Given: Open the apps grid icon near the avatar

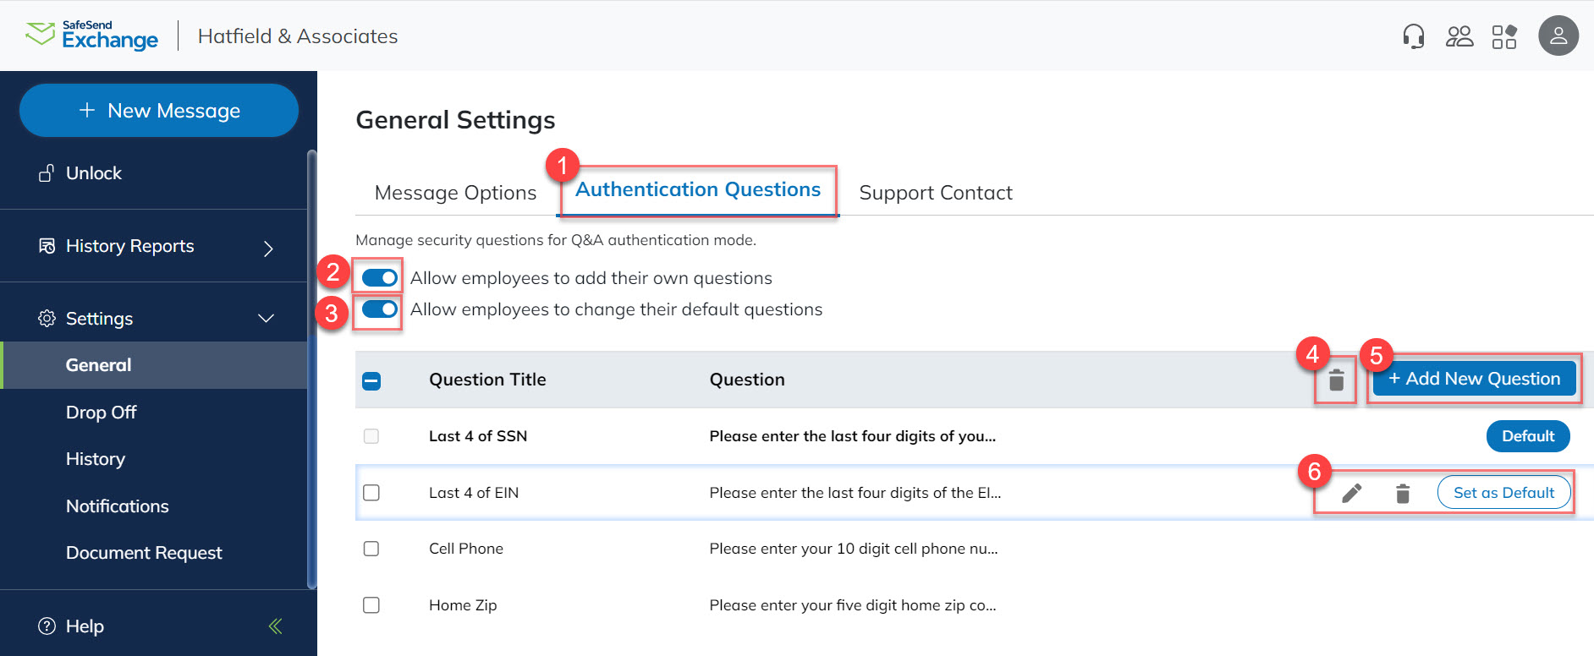Looking at the screenshot, I should pyautogui.click(x=1505, y=36).
